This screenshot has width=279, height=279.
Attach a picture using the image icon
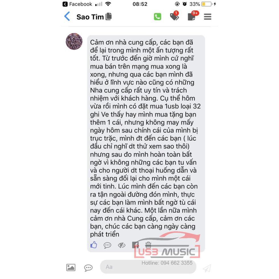pyautogui.click(x=71, y=267)
